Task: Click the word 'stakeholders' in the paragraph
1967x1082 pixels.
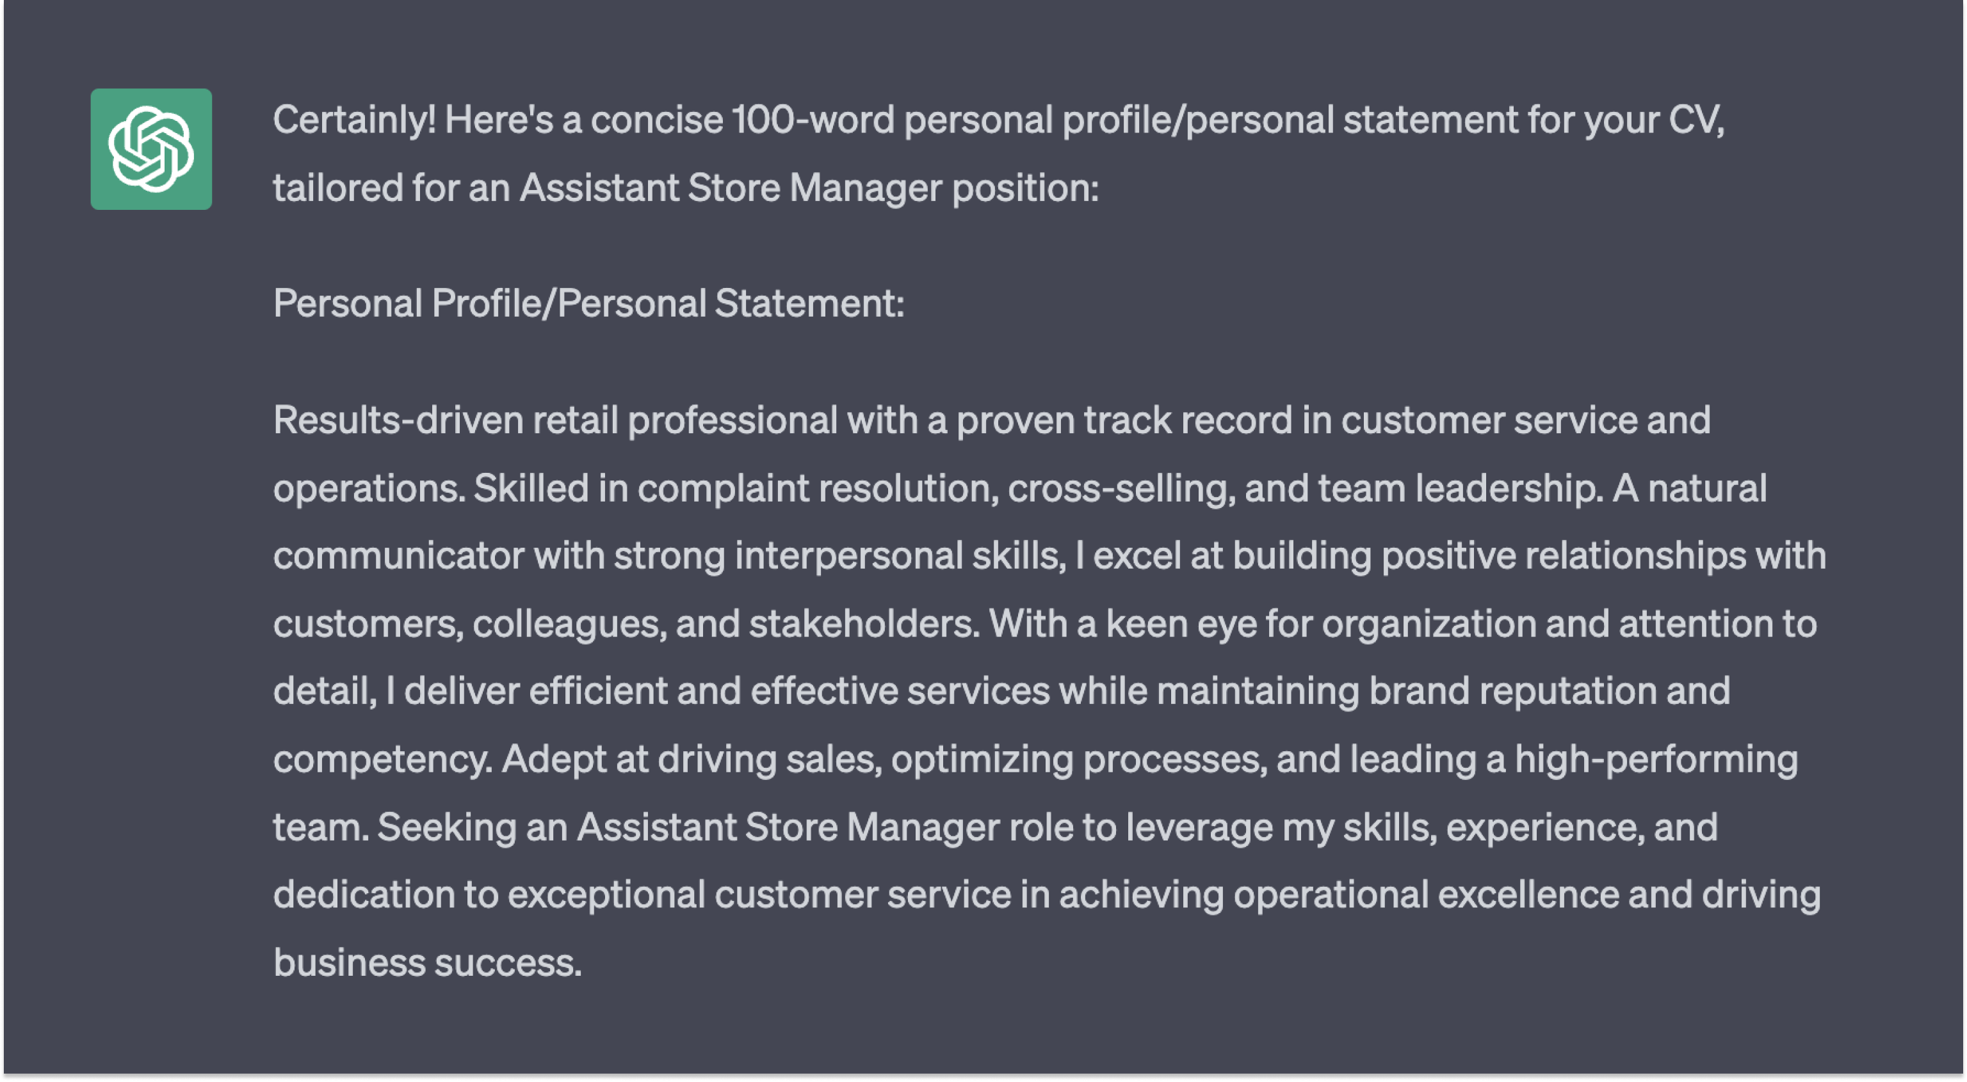Action: pyautogui.click(x=862, y=623)
